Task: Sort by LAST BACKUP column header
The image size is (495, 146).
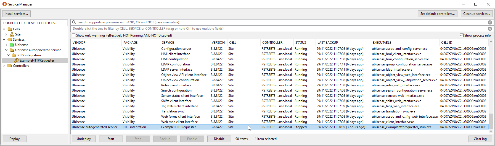Action: 343,43
